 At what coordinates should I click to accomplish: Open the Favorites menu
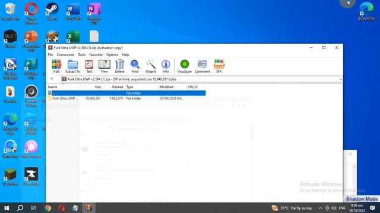96,55
